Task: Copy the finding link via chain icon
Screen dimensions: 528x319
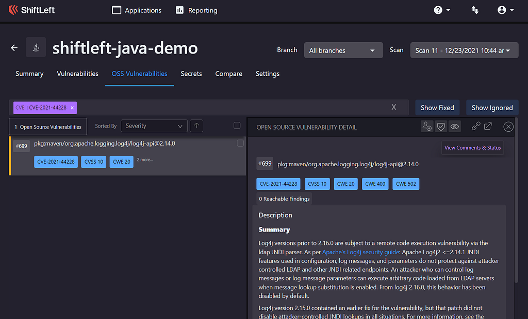Action: [x=476, y=126]
